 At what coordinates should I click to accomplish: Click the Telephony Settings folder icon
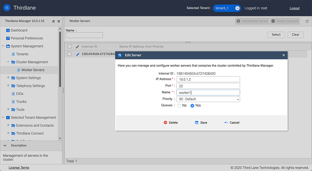[13, 86]
